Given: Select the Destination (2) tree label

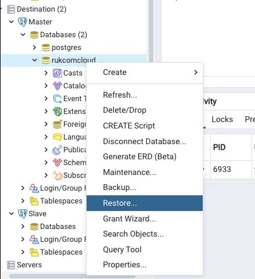Looking at the screenshot, I should (42, 9).
